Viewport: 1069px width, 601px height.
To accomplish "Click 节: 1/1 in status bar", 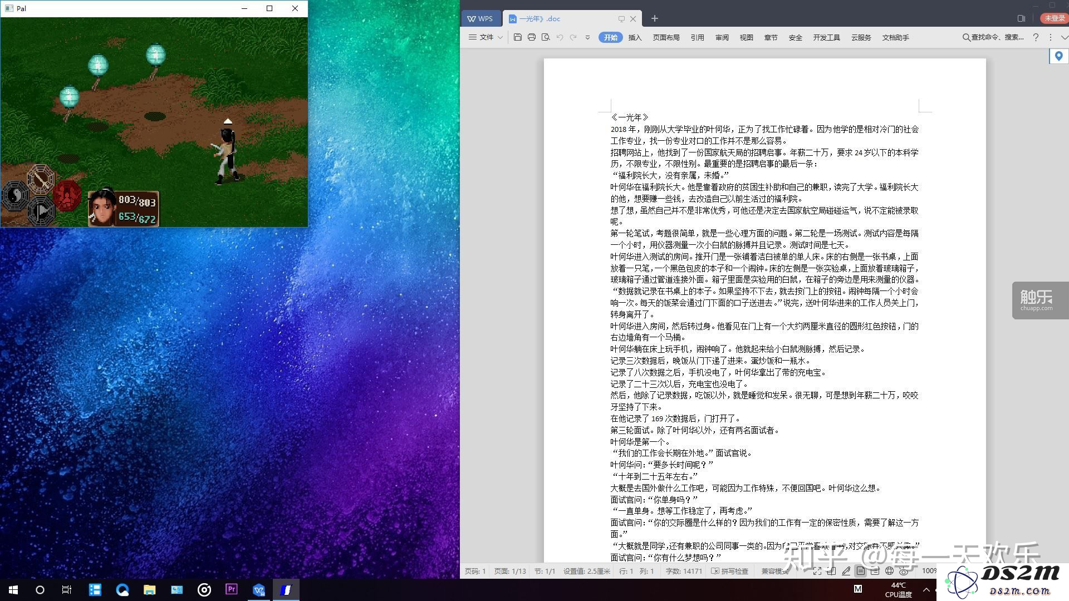I will tap(545, 571).
